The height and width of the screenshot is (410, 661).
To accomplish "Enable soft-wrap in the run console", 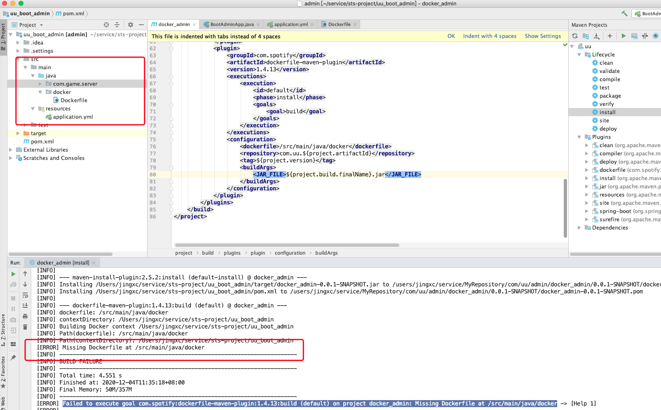I will [x=25, y=295].
